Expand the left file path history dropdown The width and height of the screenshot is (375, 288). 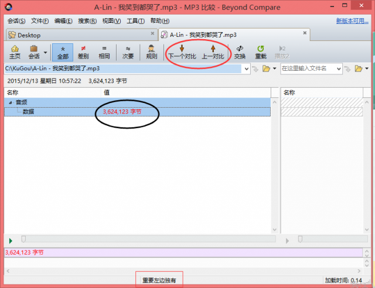pos(246,69)
